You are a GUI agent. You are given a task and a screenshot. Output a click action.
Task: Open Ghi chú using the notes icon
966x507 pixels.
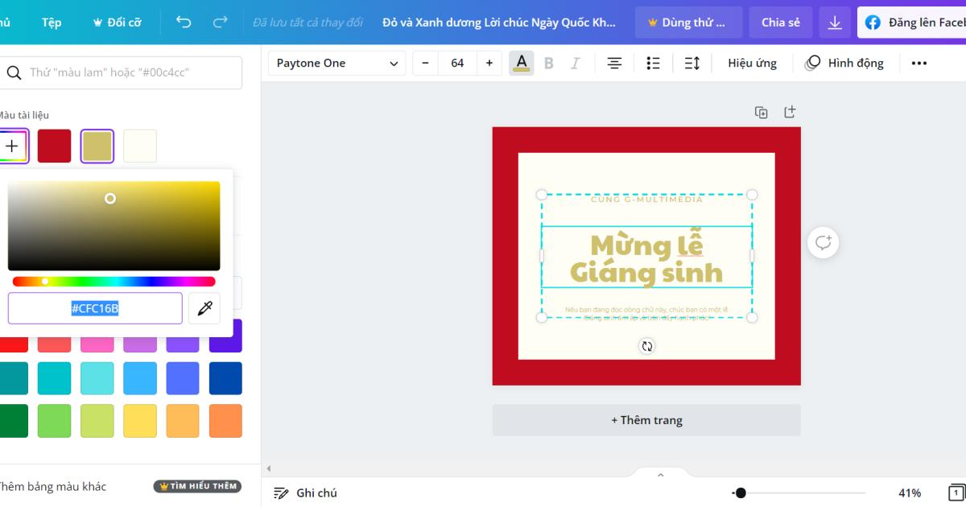[x=280, y=492]
